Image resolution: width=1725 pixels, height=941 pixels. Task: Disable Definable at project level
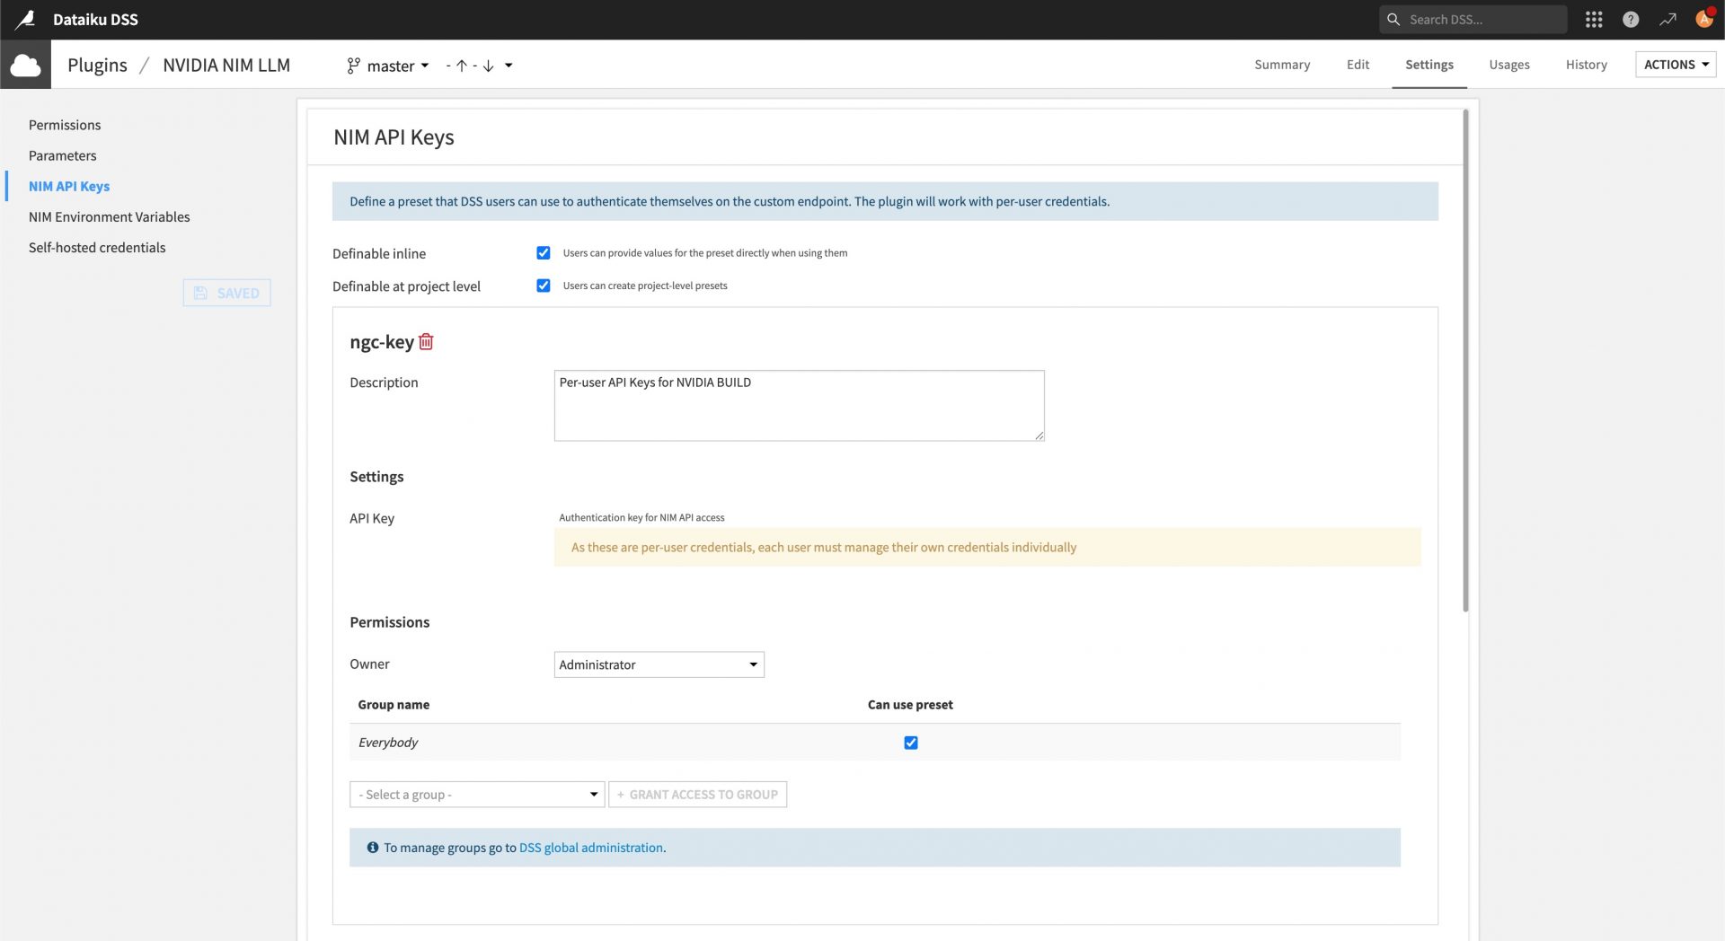coord(543,286)
